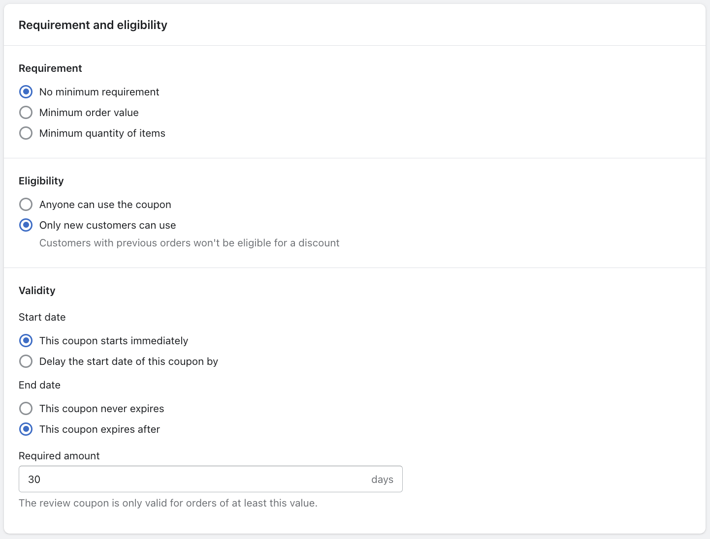Set coupon to start immediately
This screenshot has height=539, width=710.
click(26, 341)
